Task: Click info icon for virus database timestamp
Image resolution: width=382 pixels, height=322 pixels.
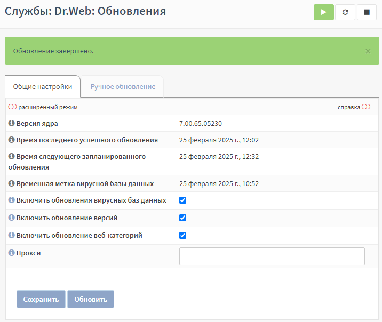Action: coord(11,183)
